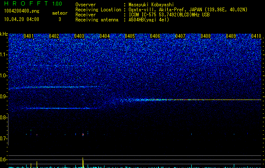265x168 pixels.
Task: Click the observer name Masayuki Kobayashi
Action: 151,5
